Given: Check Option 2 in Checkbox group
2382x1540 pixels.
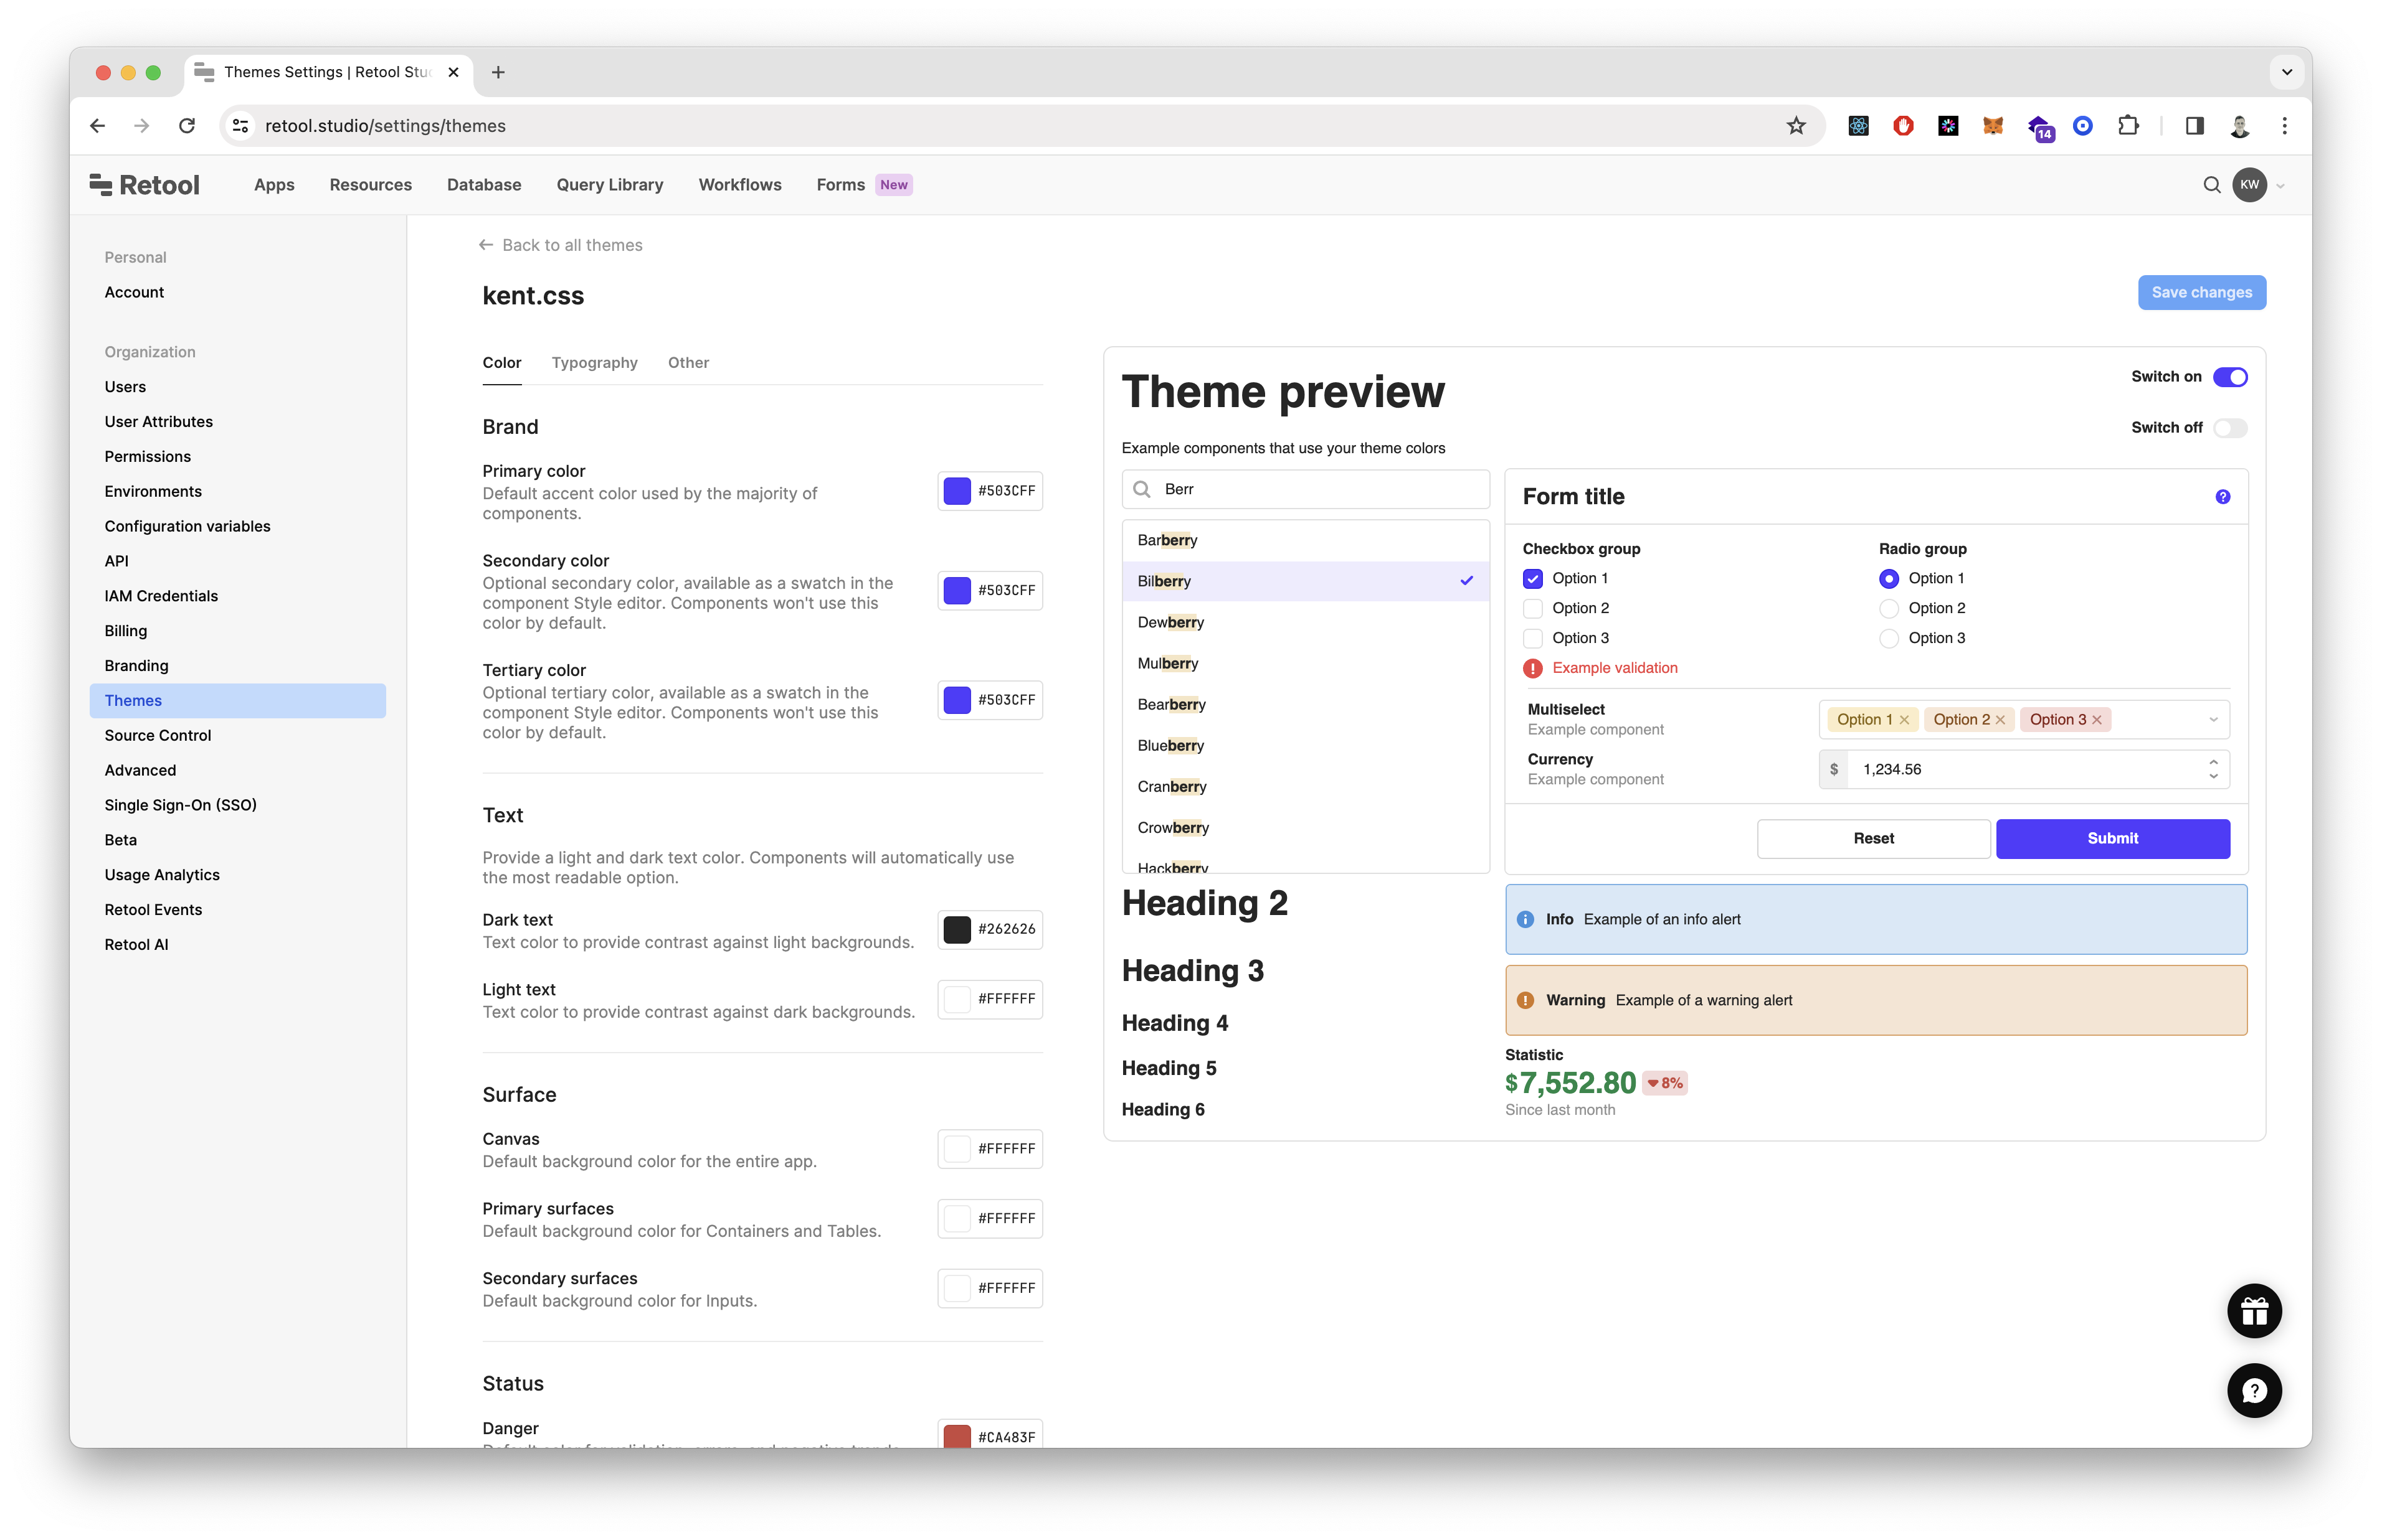Looking at the screenshot, I should pyautogui.click(x=1532, y=609).
